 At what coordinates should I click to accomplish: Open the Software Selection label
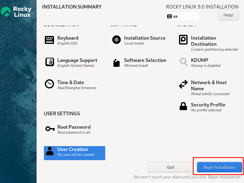coord(145,60)
